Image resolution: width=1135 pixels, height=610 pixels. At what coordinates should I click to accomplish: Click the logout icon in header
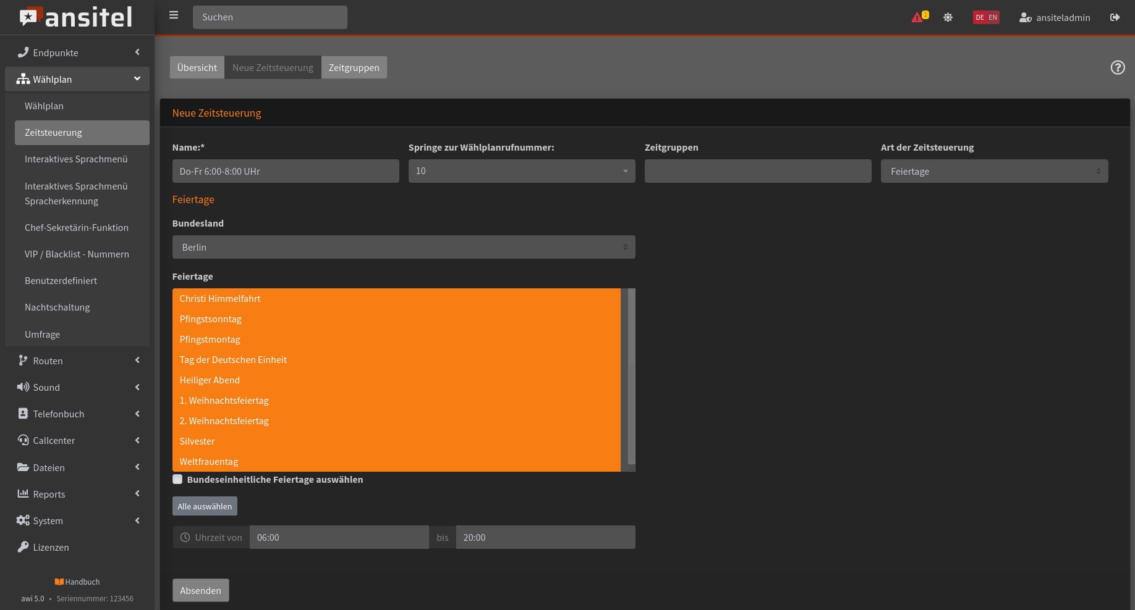click(x=1115, y=17)
